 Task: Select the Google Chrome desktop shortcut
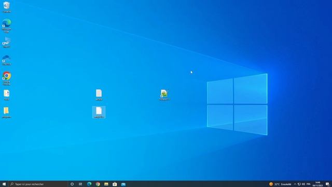[x=7, y=78]
